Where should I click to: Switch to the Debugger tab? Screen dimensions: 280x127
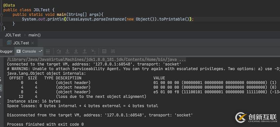pyautogui.click(x=6, y=51)
